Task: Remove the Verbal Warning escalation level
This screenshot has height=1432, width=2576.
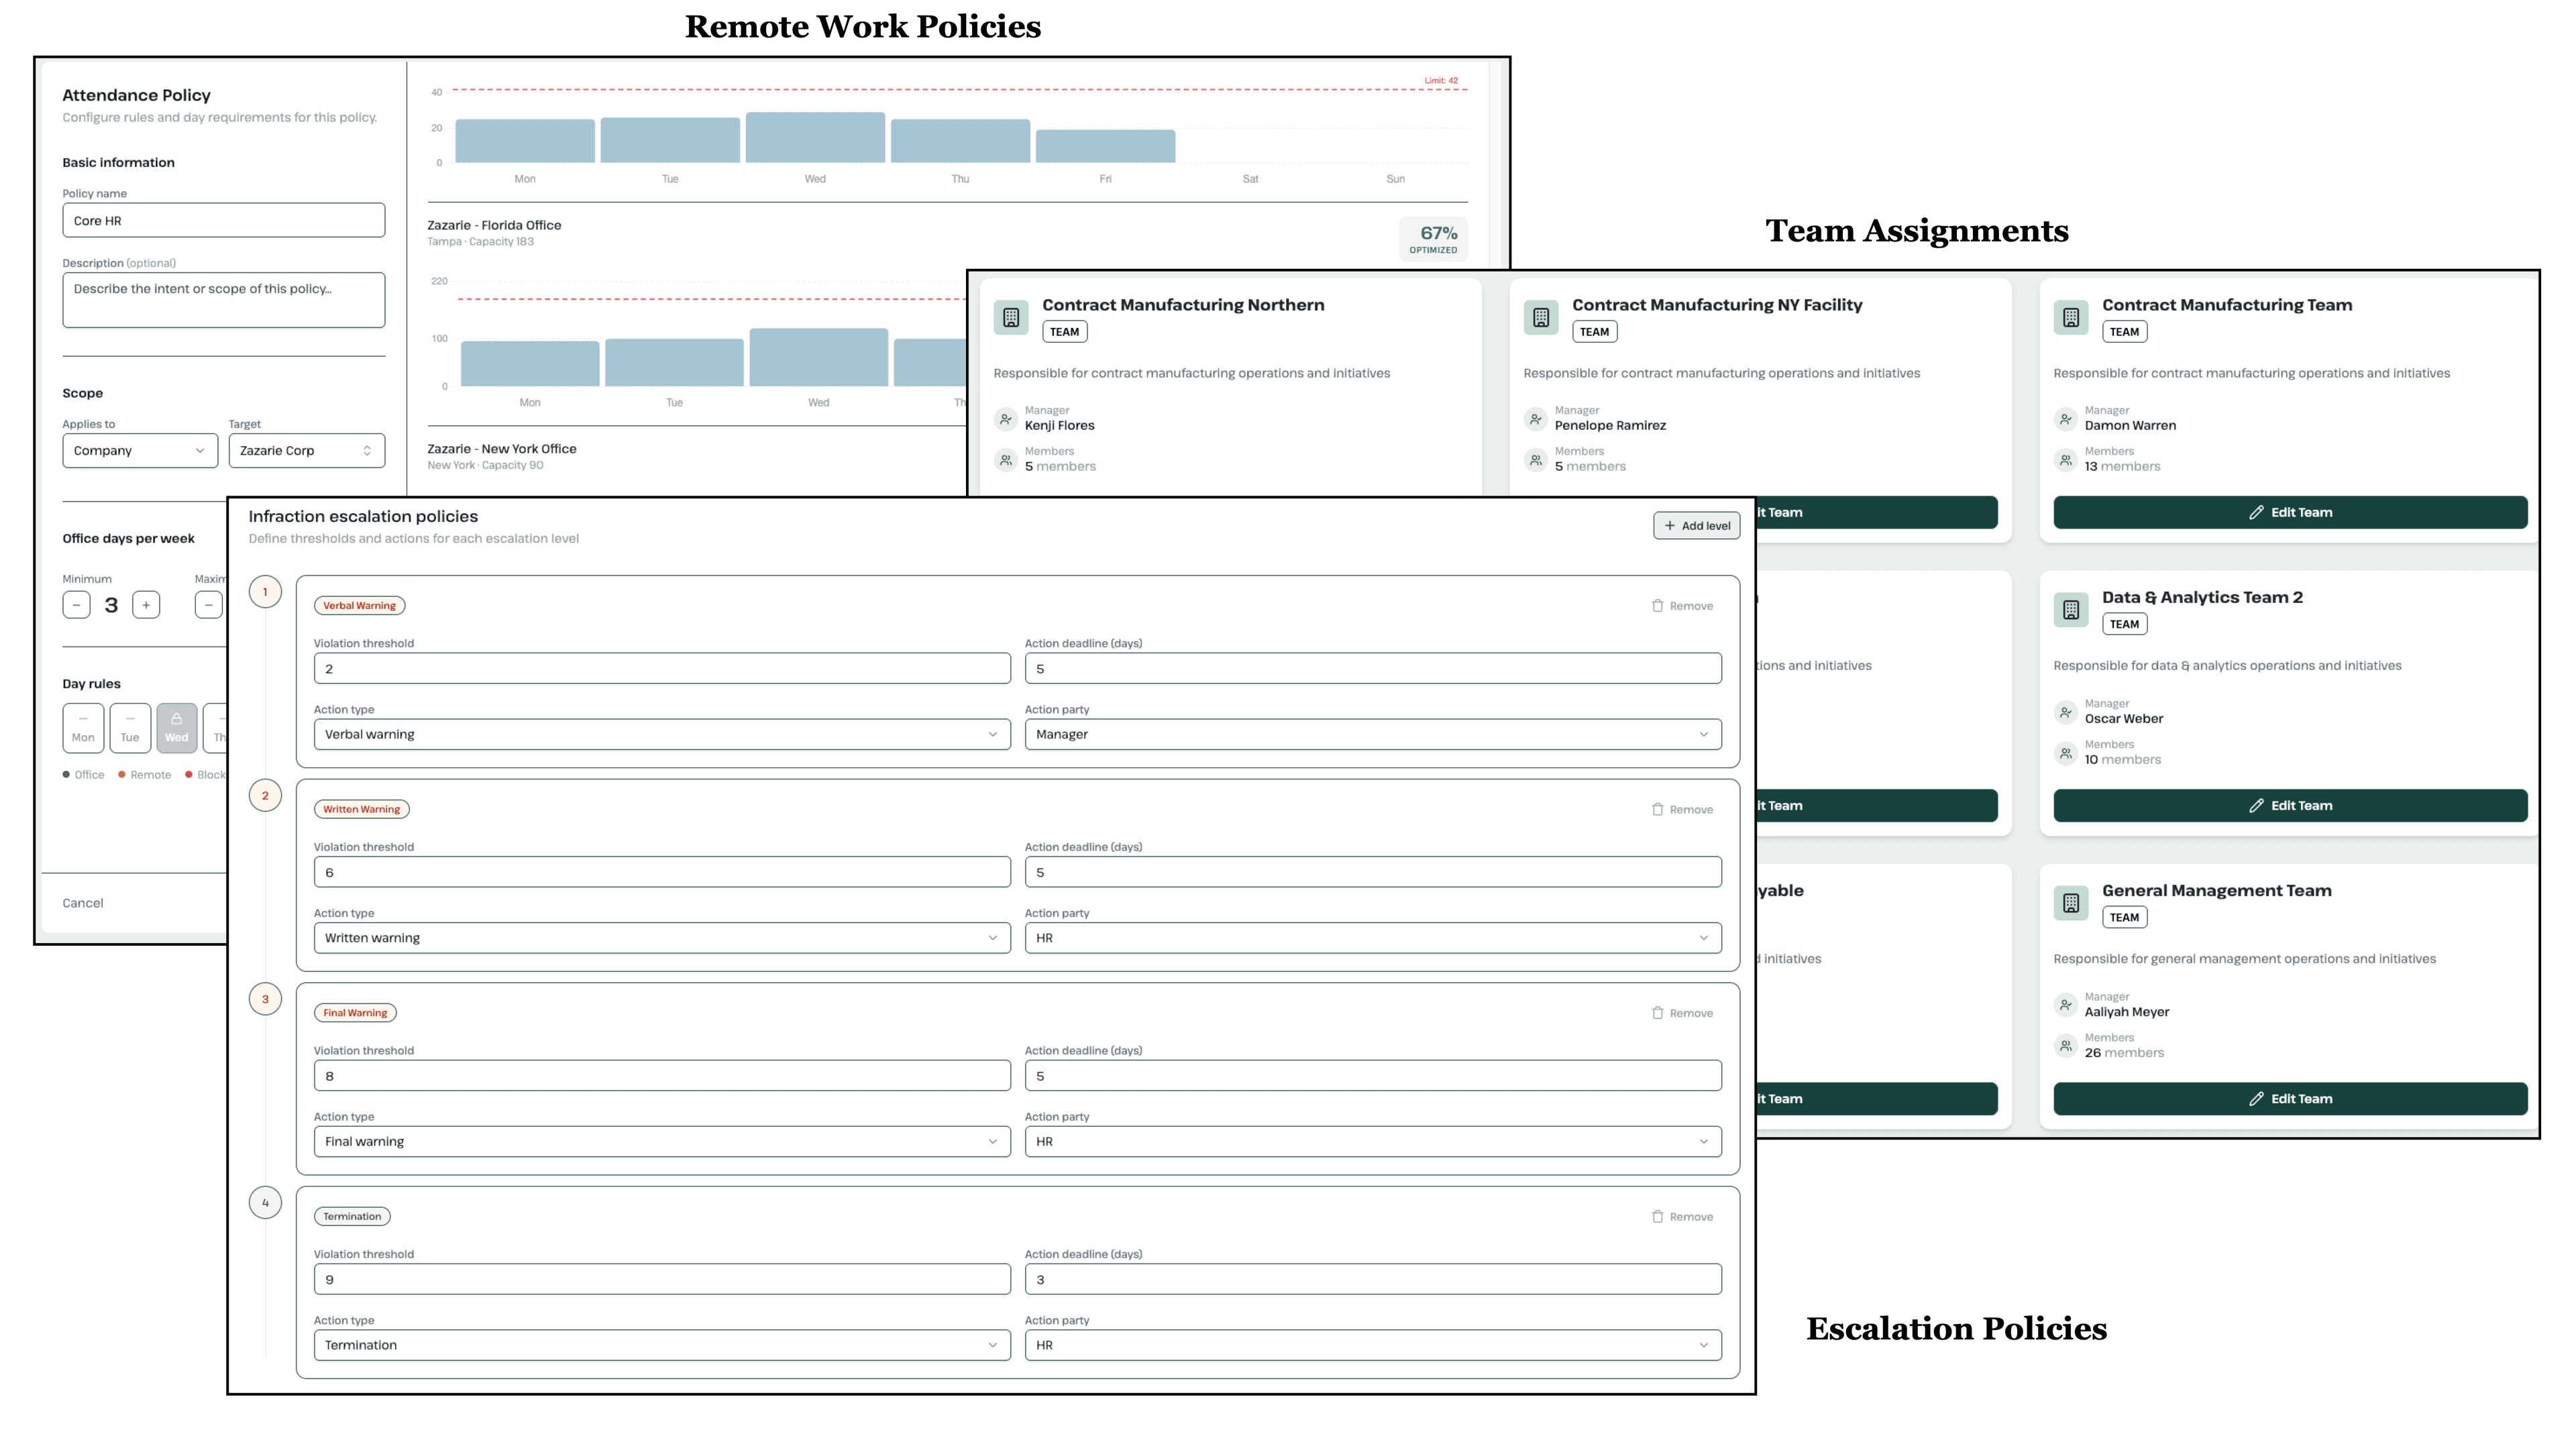Action: (x=1682, y=605)
